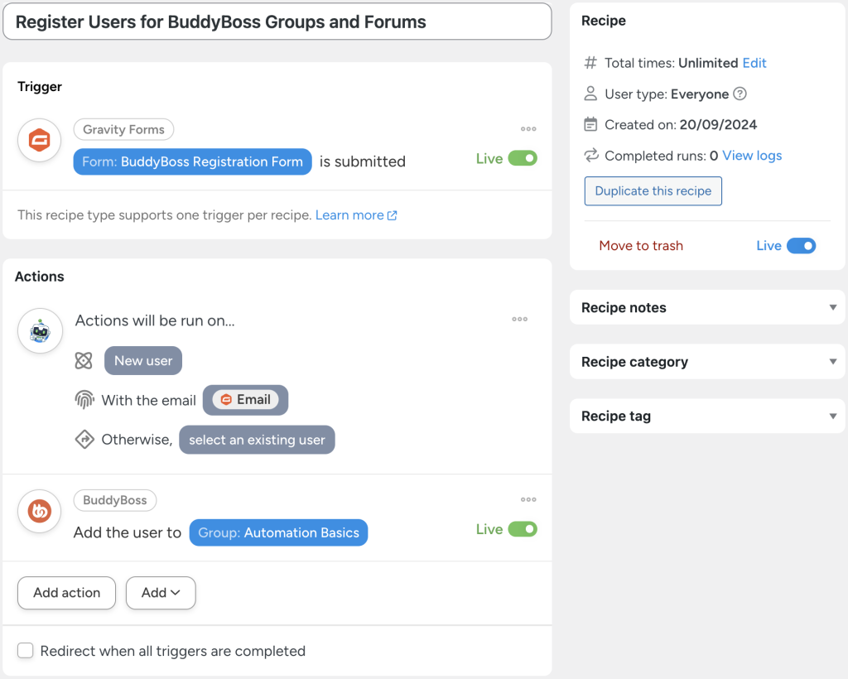The height and width of the screenshot is (679, 848).
Task: Open the BuddyBoss action options menu
Action: (x=528, y=499)
